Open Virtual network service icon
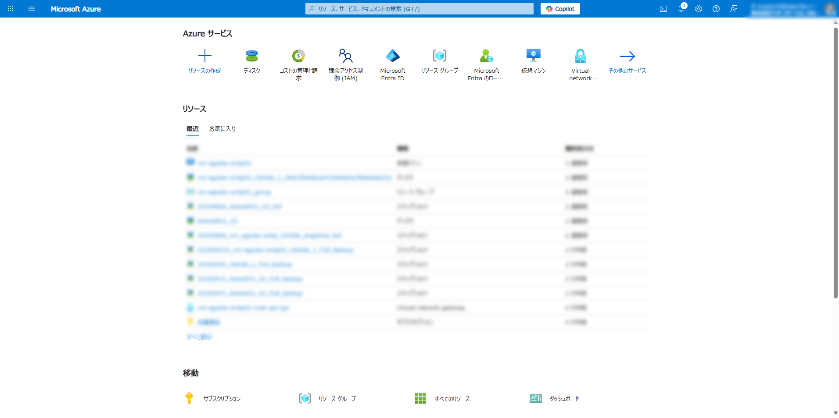The image size is (839, 418). coord(580,56)
